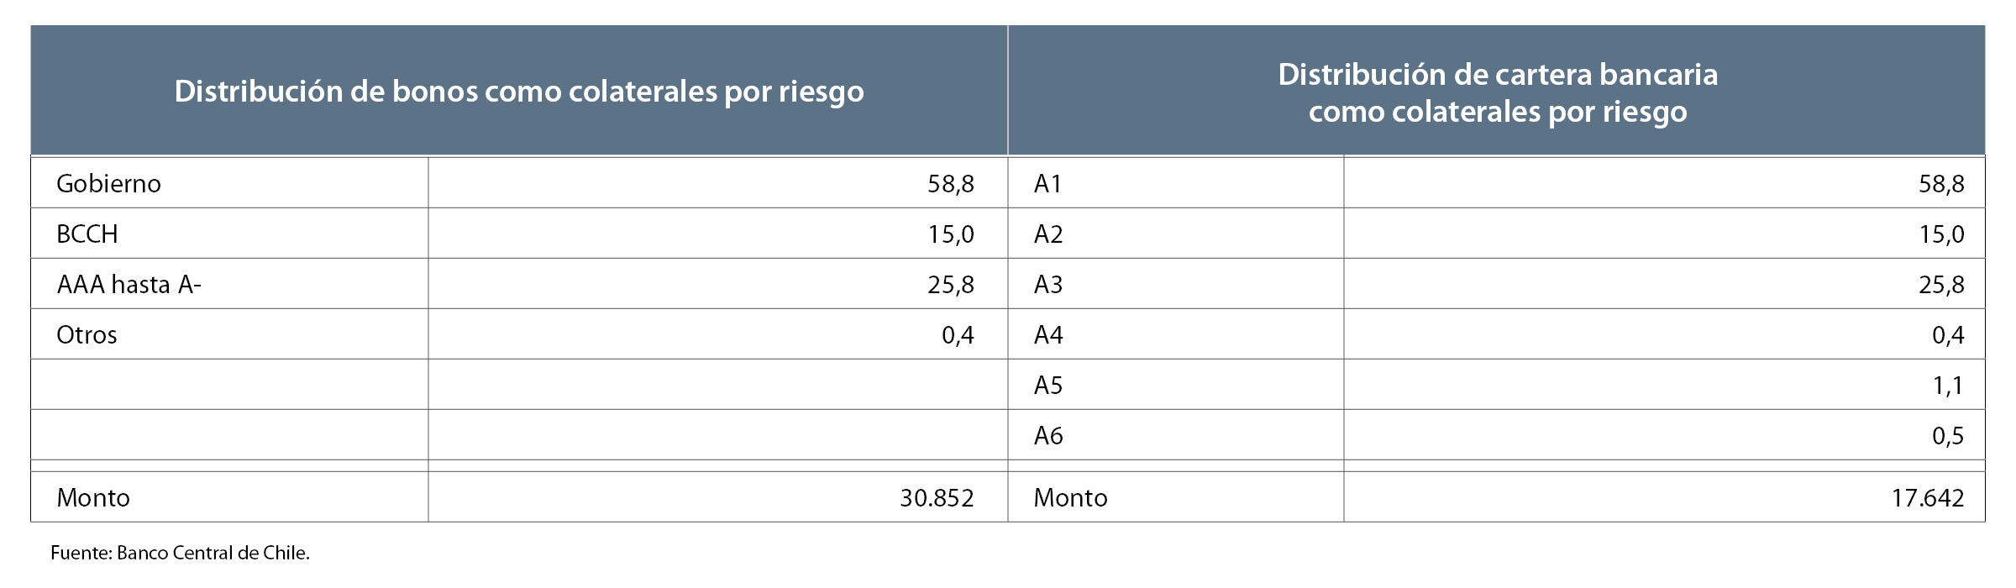This screenshot has width=2016, height=588.
Task: Click the A4 risk category cell
Action: point(1048,335)
